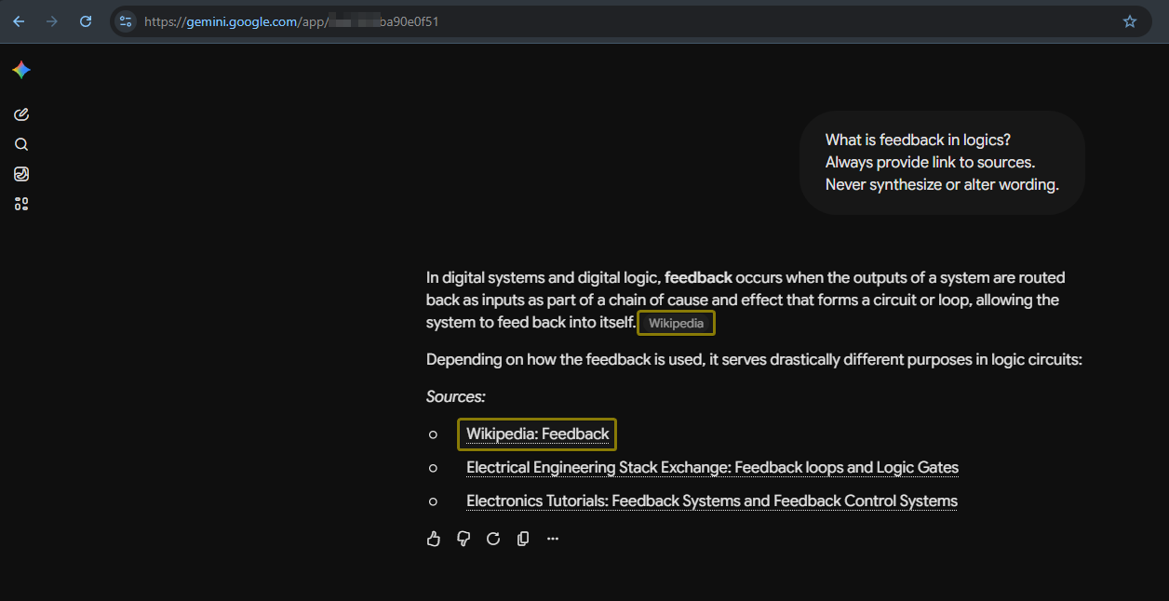Click the italic "Sources:" label
This screenshot has width=1169, height=601.
coord(456,396)
